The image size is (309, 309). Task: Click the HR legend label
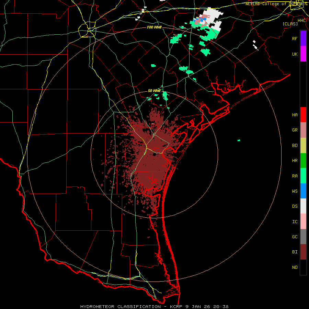(295, 161)
